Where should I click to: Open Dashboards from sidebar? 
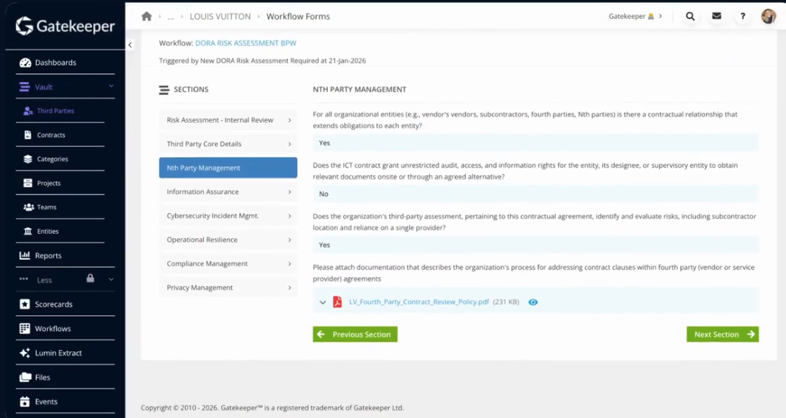[55, 63]
